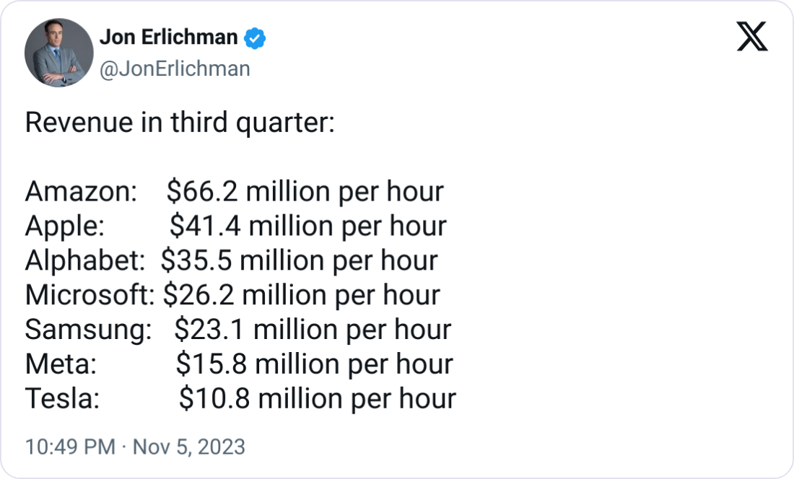Click the word "Tesla:" in the tweet
The width and height of the screenshot is (794, 479).
62,398
